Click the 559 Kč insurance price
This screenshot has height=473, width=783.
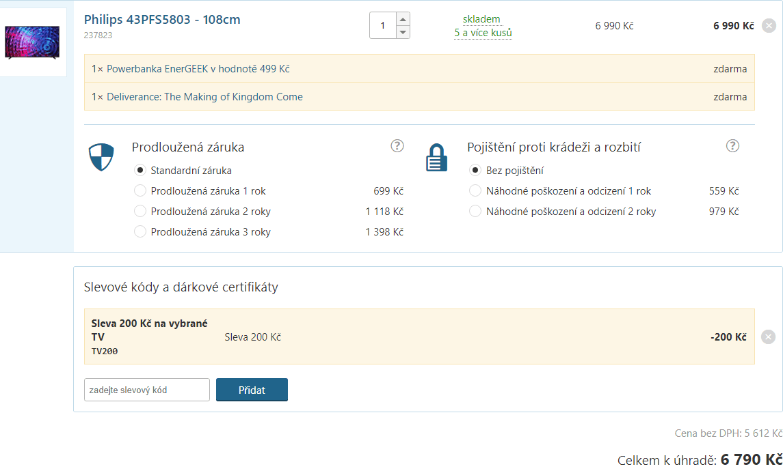point(724,191)
